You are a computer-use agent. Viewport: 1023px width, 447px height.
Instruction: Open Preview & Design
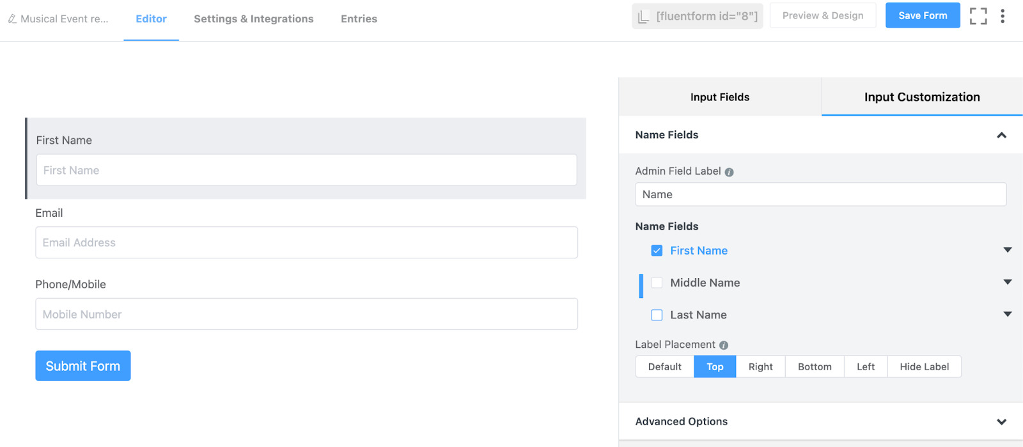[823, 15]
